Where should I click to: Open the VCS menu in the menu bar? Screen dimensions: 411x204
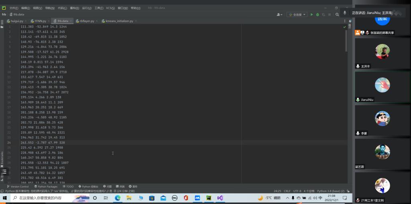pos(110,8)
